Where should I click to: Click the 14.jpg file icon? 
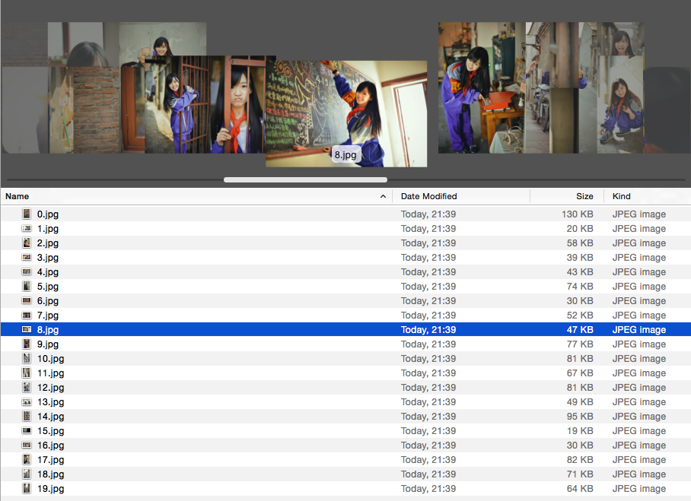27,416
